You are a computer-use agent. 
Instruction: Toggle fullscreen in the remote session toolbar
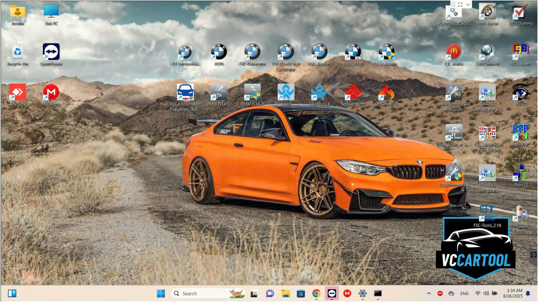[x=460, y=5]
